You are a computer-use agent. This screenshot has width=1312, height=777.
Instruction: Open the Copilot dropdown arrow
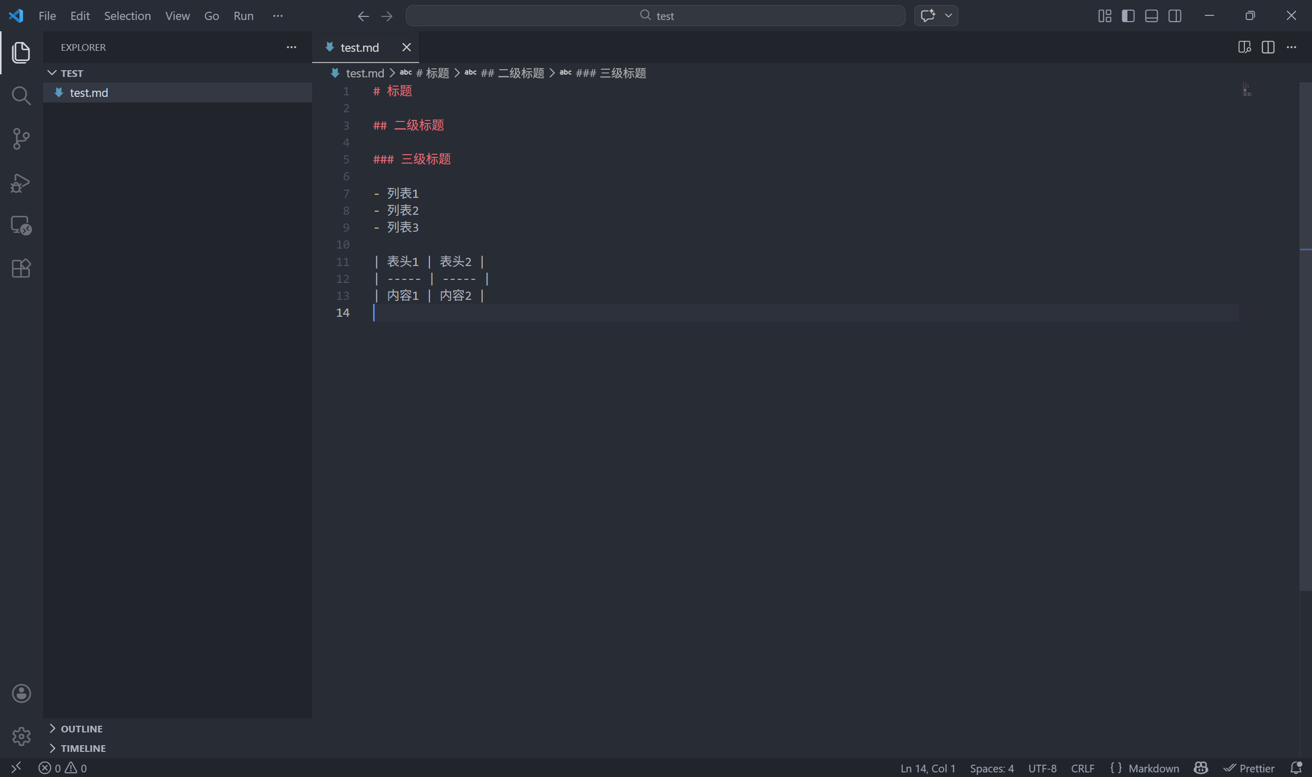948,16
